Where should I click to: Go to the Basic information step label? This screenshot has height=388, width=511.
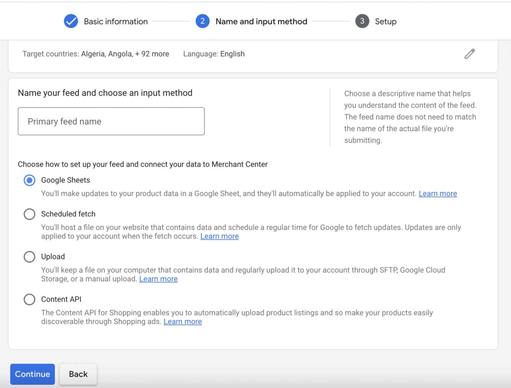pyautogui.click(x=116, y=21)
